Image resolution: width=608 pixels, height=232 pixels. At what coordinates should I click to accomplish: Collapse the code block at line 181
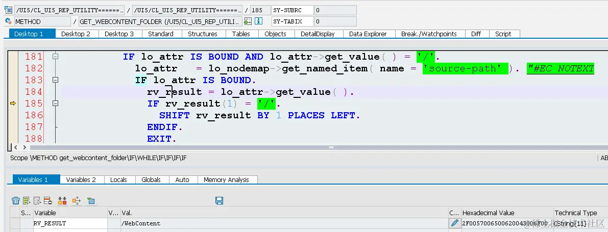[x=55, y=57]
